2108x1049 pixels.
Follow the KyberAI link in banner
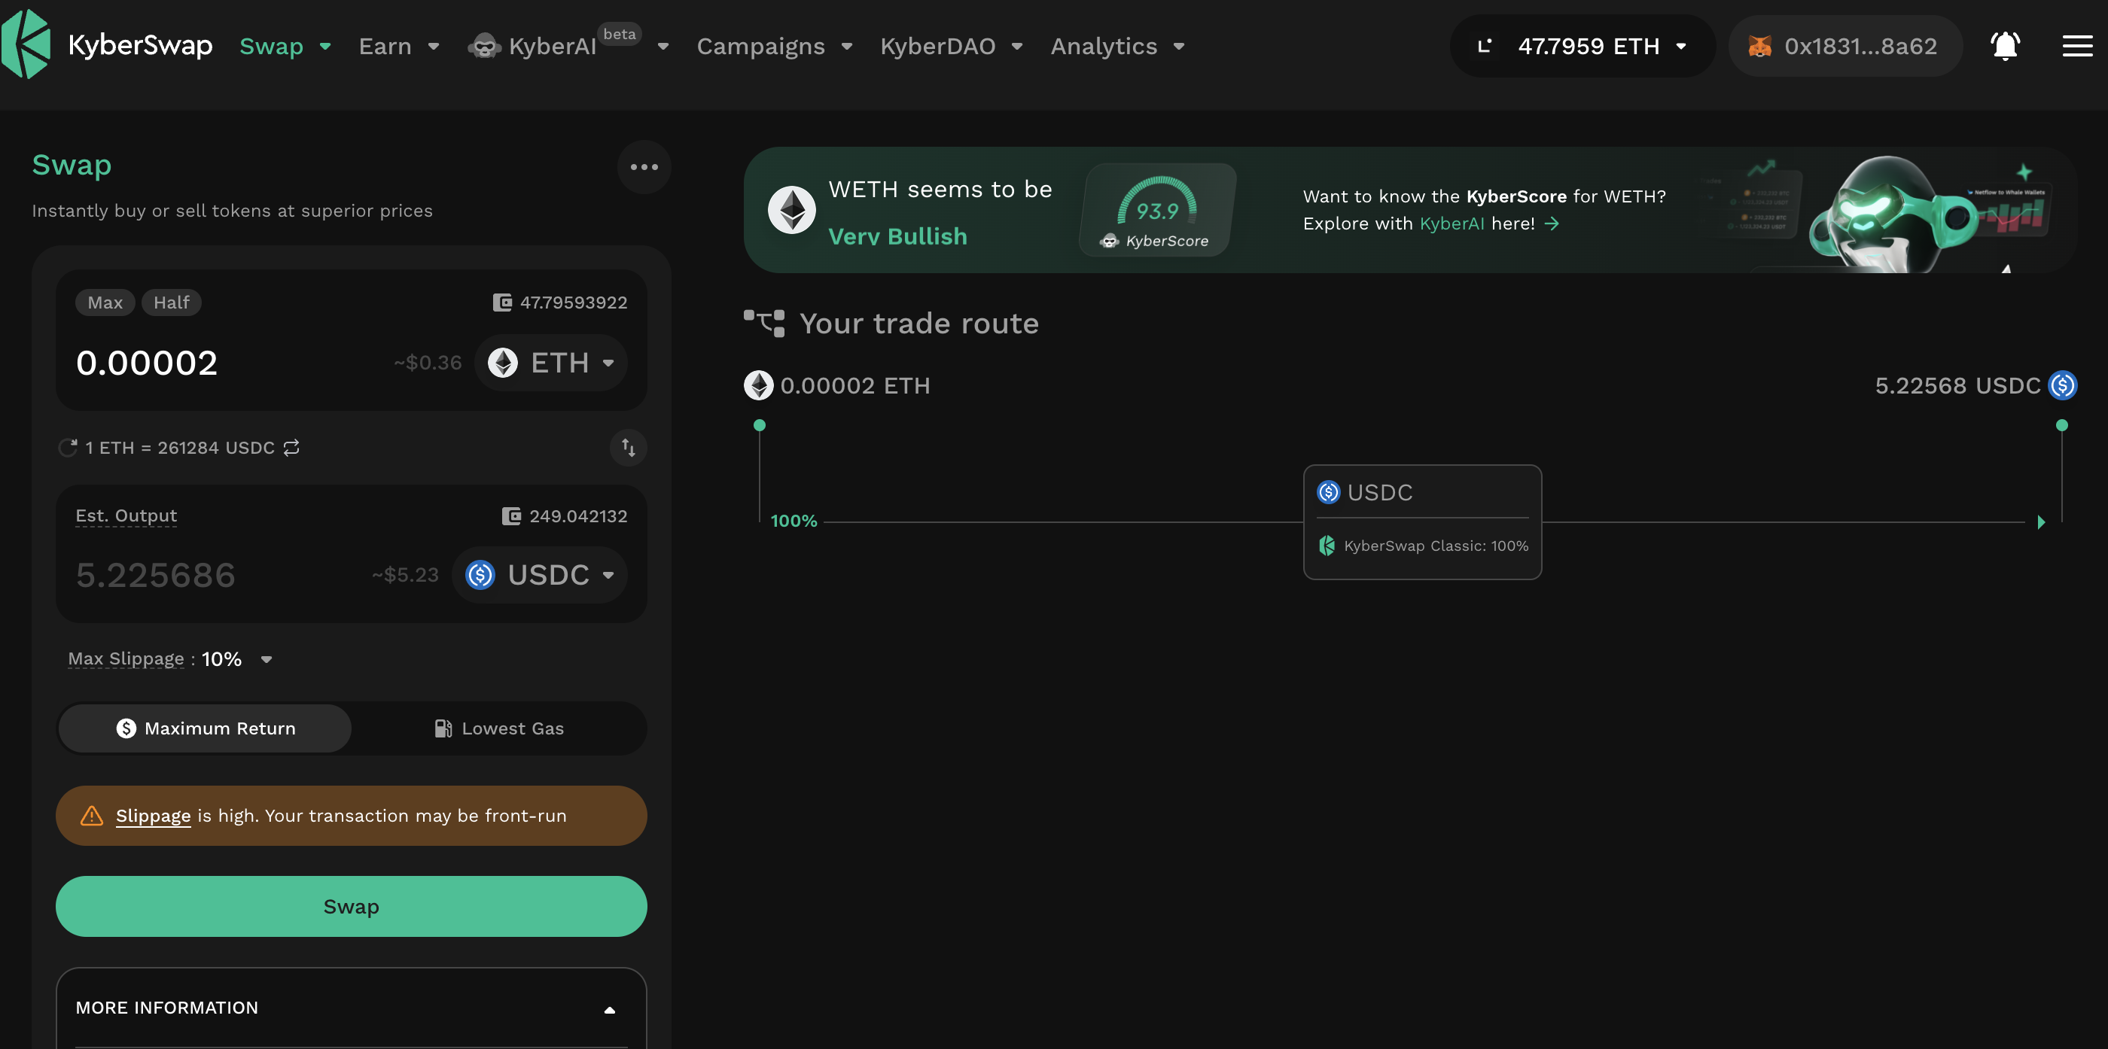click(x=1451, y=223)
